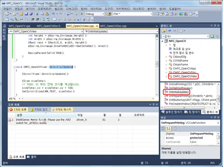Toggle the 0 warnings filter button
The image size is (223, 167).
(39, 109)
